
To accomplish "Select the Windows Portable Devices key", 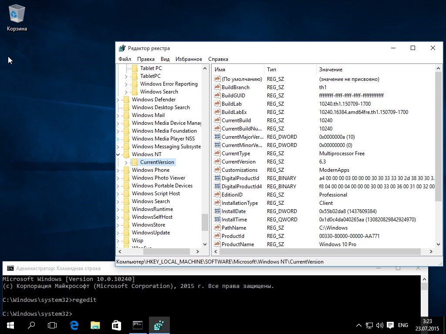I will [162, 185].
